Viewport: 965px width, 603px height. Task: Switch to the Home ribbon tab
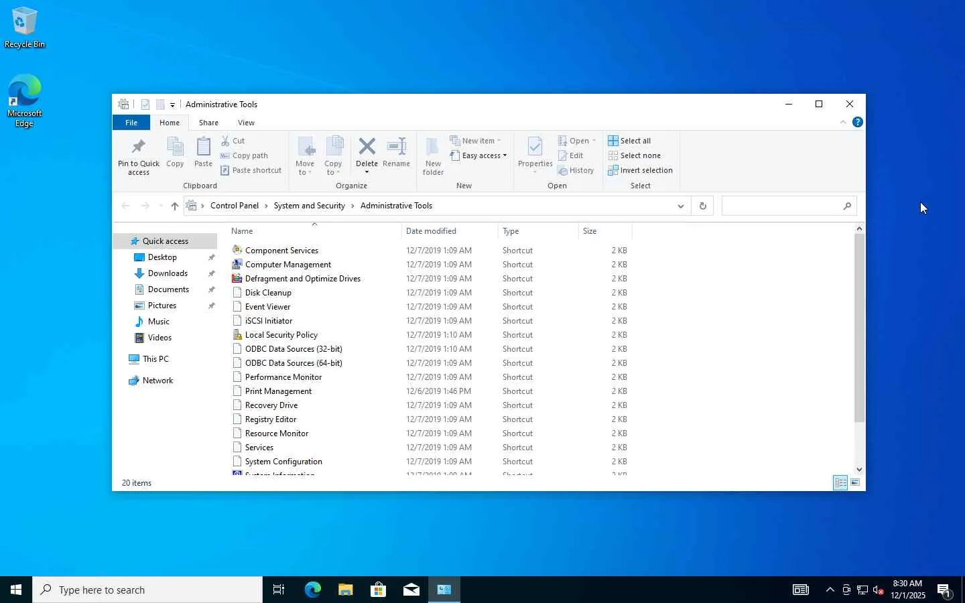click(x=169, y=123)
